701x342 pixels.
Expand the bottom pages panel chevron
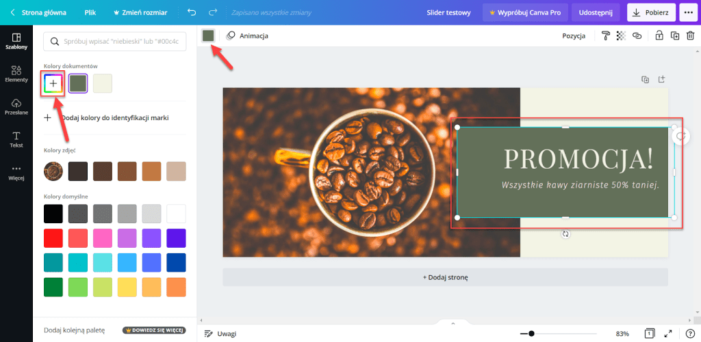pos(453,322)
